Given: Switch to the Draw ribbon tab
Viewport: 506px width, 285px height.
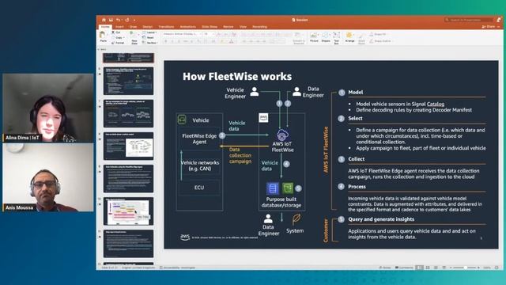Looking at the screenshot, I should (x=133, y=27).
